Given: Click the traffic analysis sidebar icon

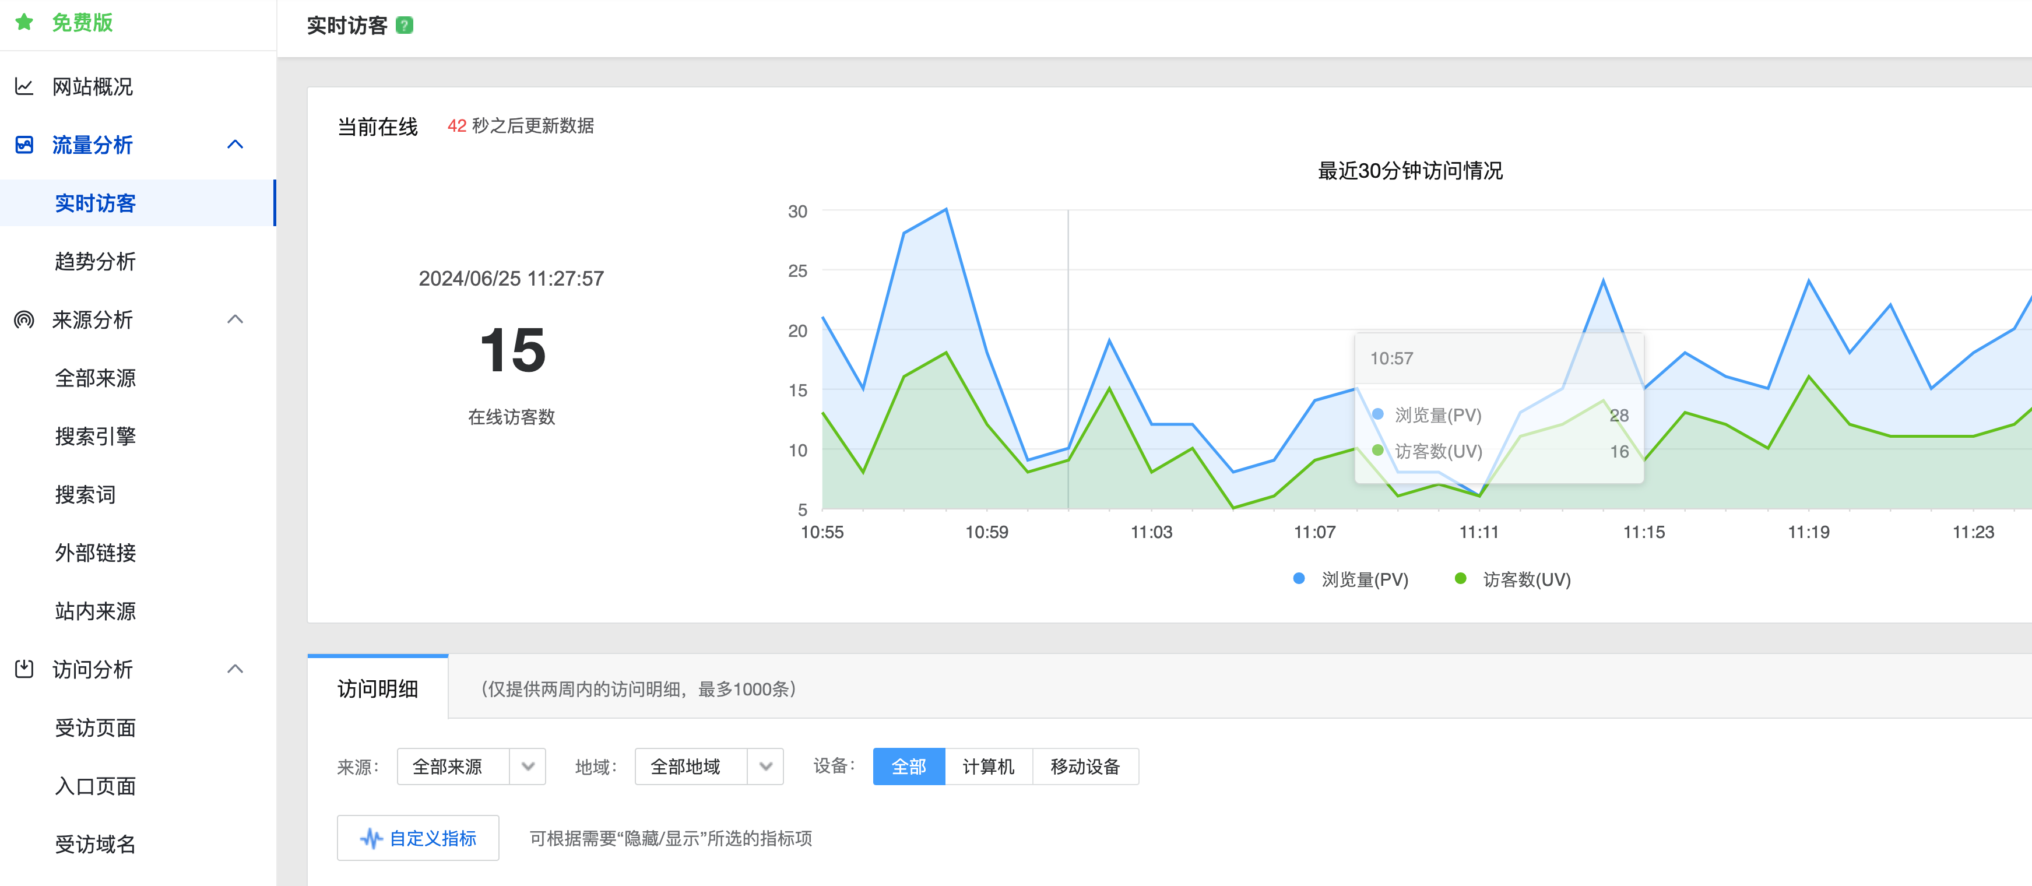Looking at the screenshot, I should click(x=24, y=145).
